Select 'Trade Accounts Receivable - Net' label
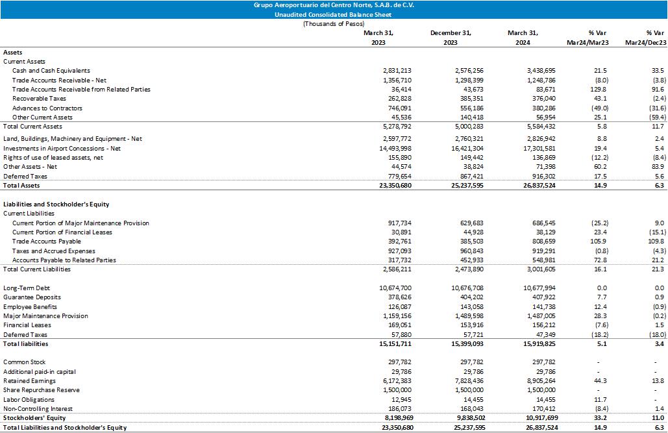668x433 pixels. 59,80
